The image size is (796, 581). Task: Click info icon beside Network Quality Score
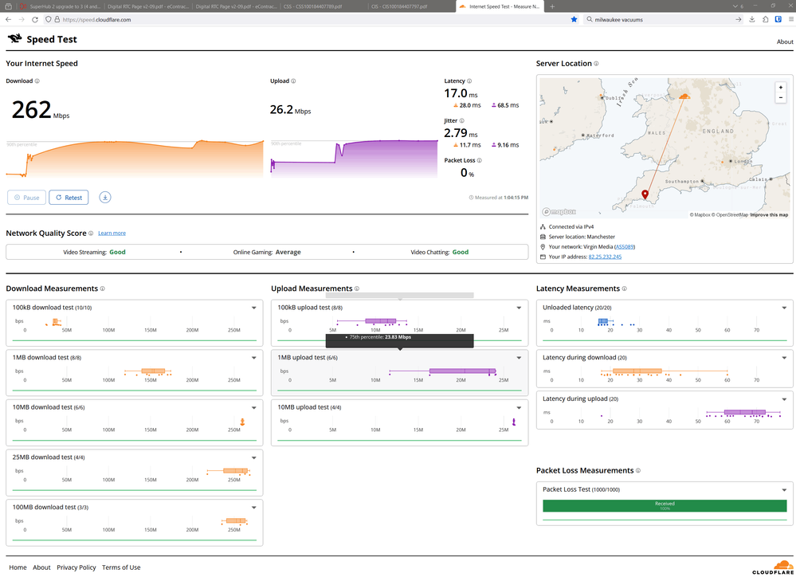[x=91, y=233]
